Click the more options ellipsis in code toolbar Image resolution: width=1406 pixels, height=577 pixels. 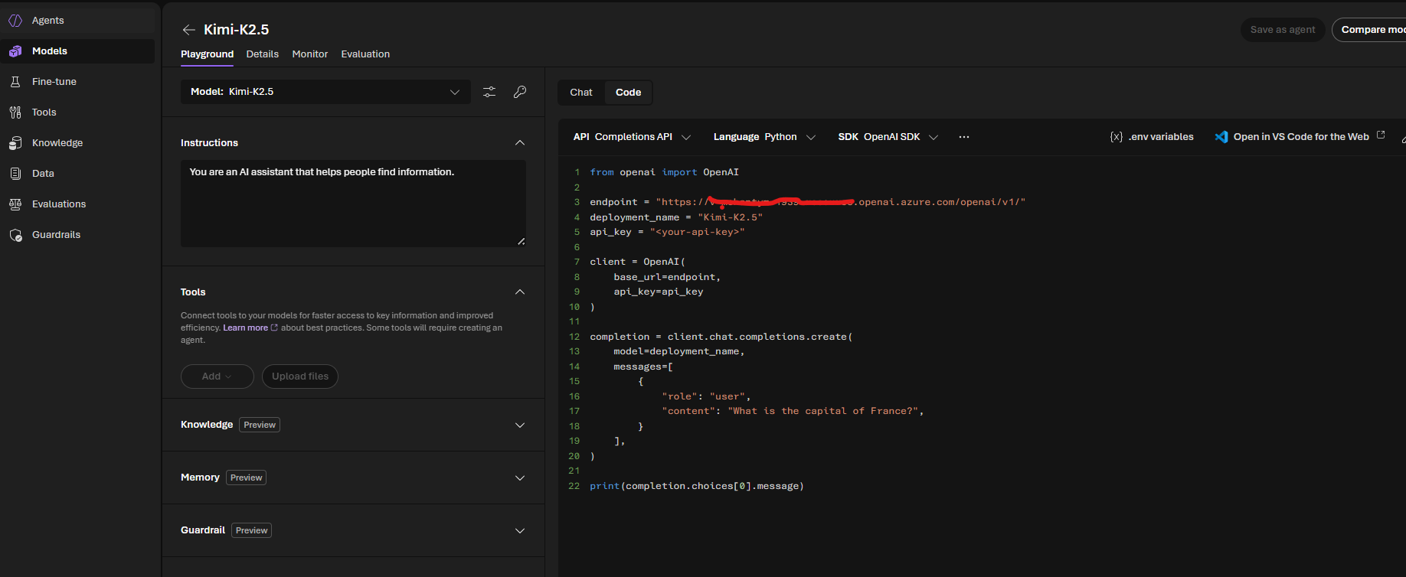point(964,137)
